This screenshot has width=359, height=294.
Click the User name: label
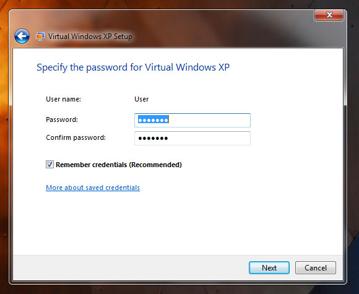pyautogui.click(x=63, y=99)
